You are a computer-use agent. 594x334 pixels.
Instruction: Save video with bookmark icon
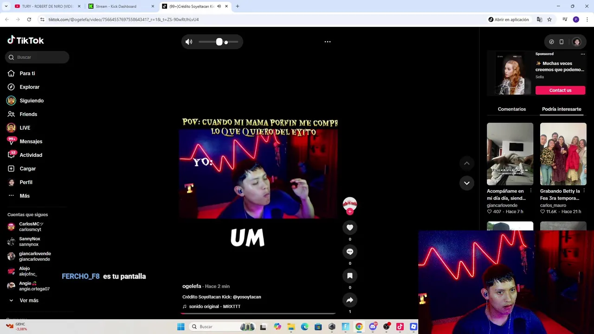point(350,276)
